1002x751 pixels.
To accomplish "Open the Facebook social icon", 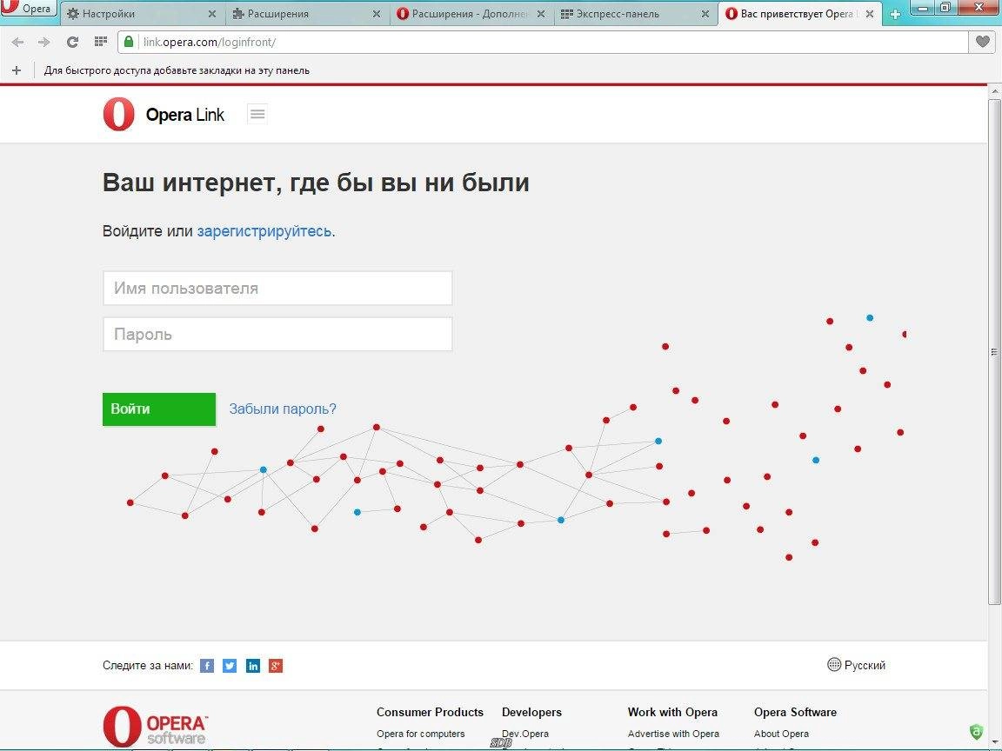I will 207,666.
